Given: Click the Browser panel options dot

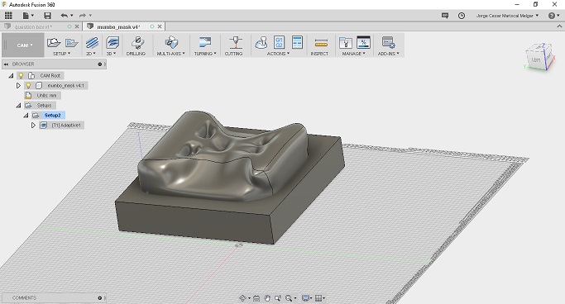Looking at the screenshot, I should coord(100,64).
